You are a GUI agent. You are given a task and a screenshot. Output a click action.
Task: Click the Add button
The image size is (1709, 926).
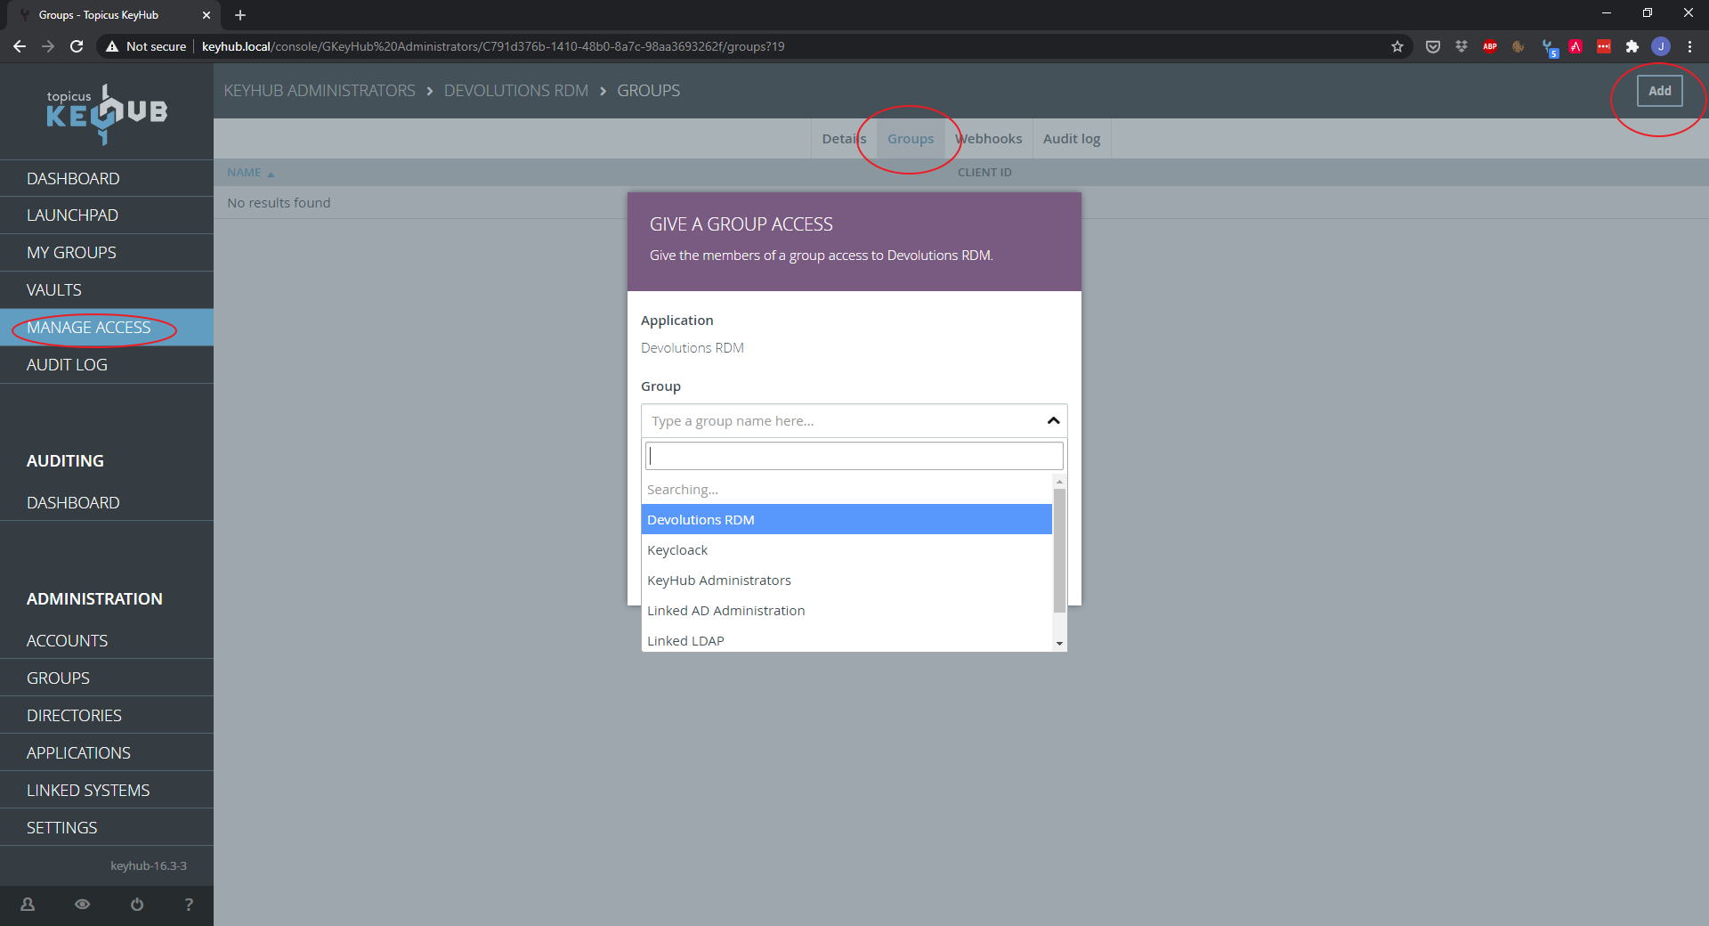click(x=1659, y=91)
